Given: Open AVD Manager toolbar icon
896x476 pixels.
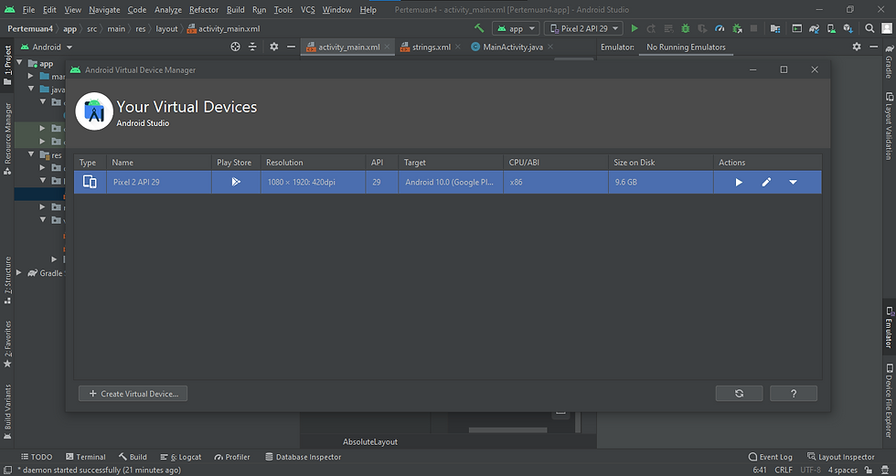Looking at the screenshot, I should coord(831,28).
